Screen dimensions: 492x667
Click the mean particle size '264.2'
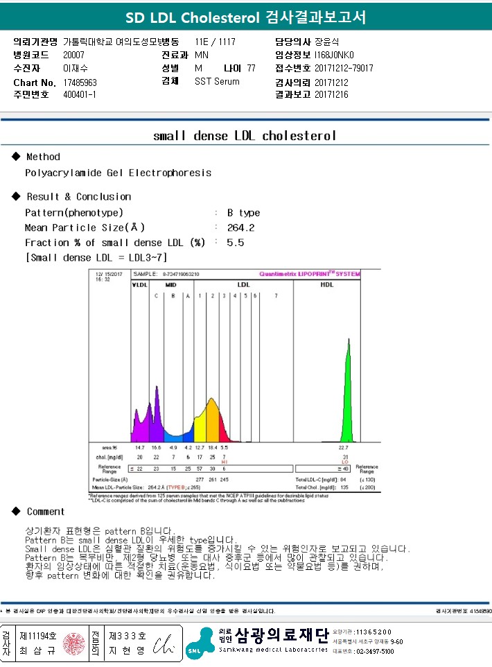(x=240, y=227)
